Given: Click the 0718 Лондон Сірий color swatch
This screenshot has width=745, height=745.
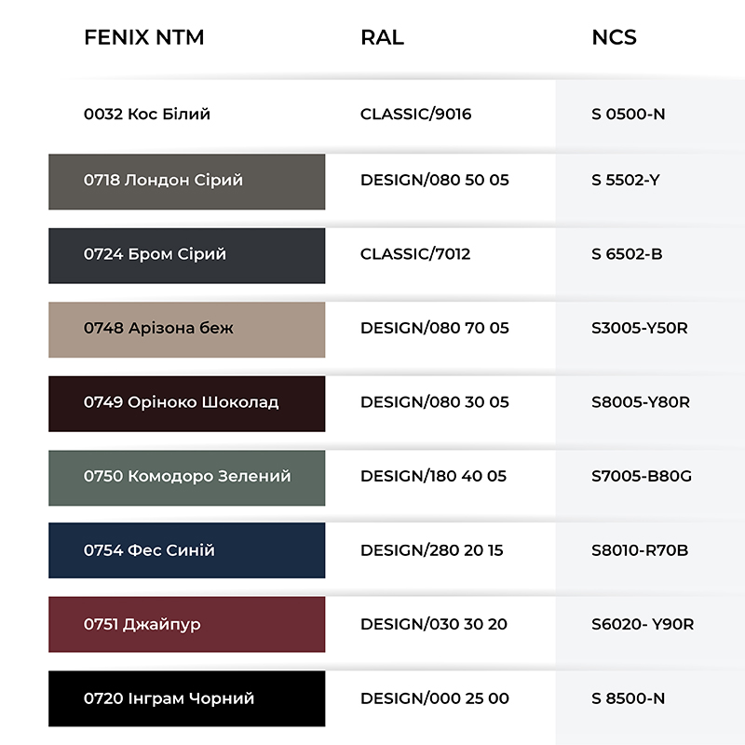Looking at the screenshot, I should tap(187, 182).
